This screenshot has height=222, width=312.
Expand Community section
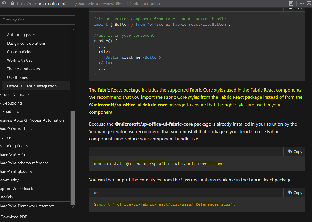pos(9,180)
